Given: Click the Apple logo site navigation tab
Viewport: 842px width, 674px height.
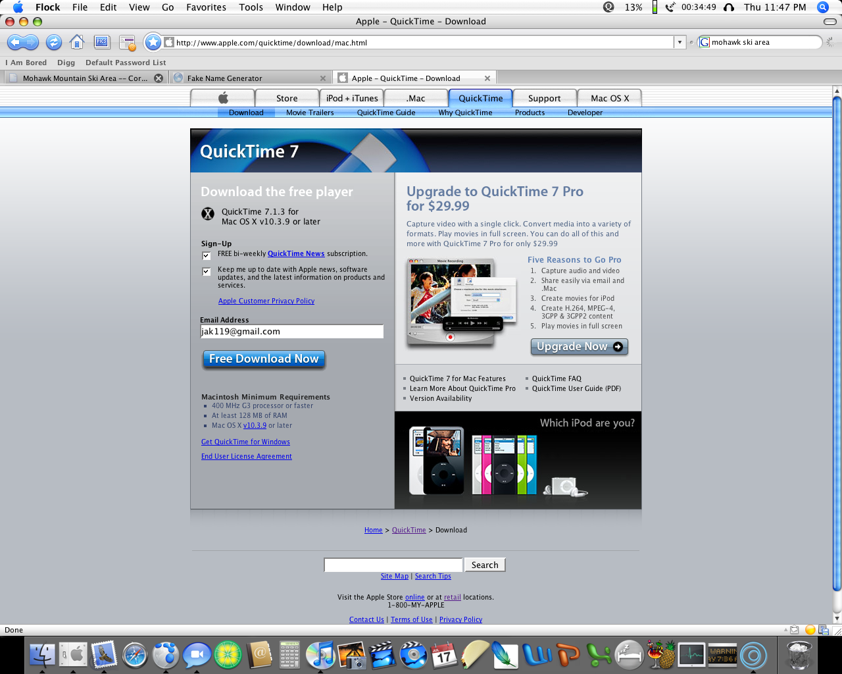Looking at the screenshot, I should (223, 98).
